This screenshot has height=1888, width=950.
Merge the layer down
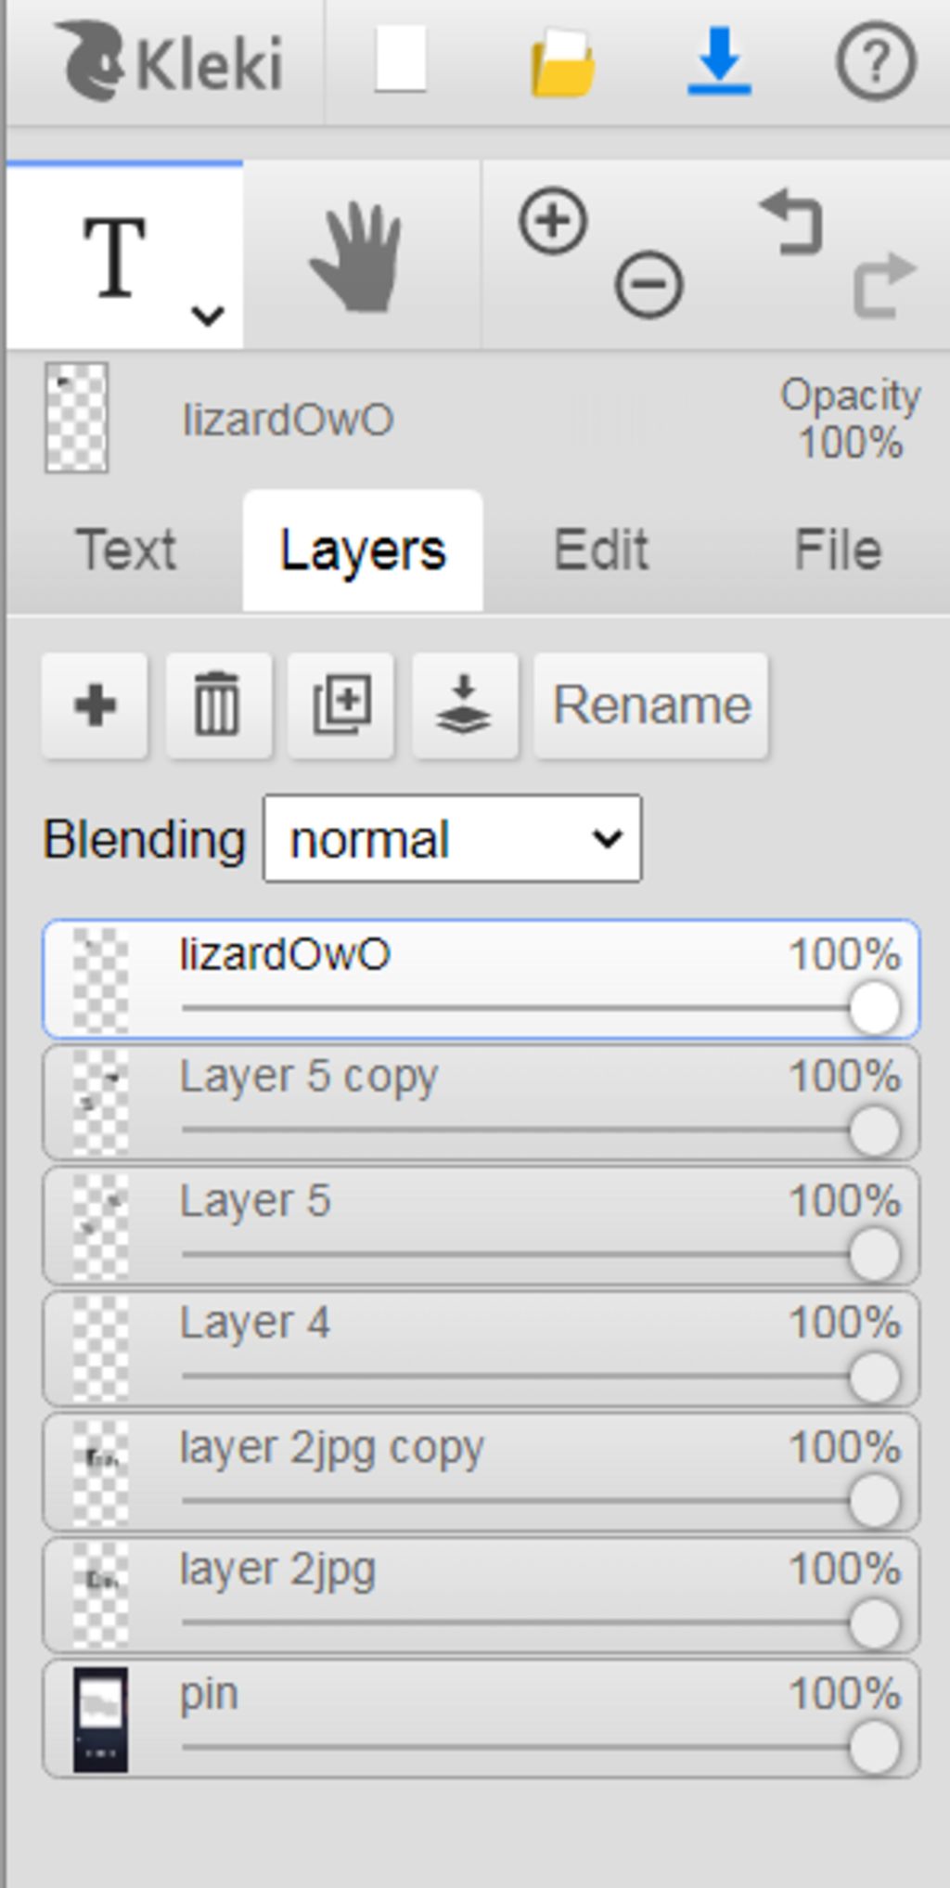(x=464, y=705)
